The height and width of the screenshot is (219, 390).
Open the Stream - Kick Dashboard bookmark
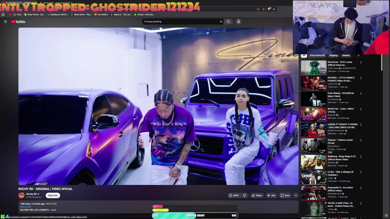[144, 14]
